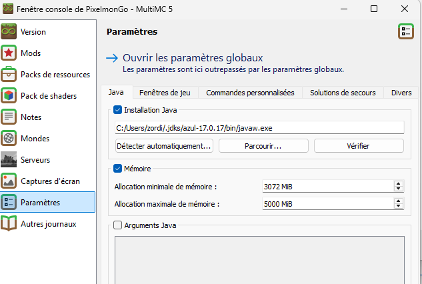Select the Mondes globe icon
The image size is (422, 284).
9,139
